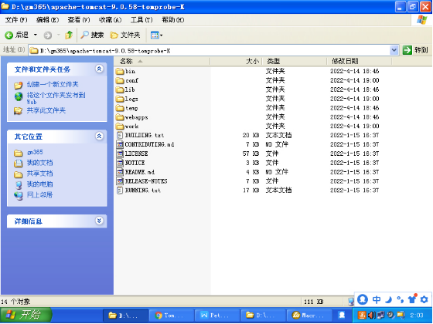This screenshot has width=433, height=324.
Task: Select the webapps folder icon
Action: 120,117
